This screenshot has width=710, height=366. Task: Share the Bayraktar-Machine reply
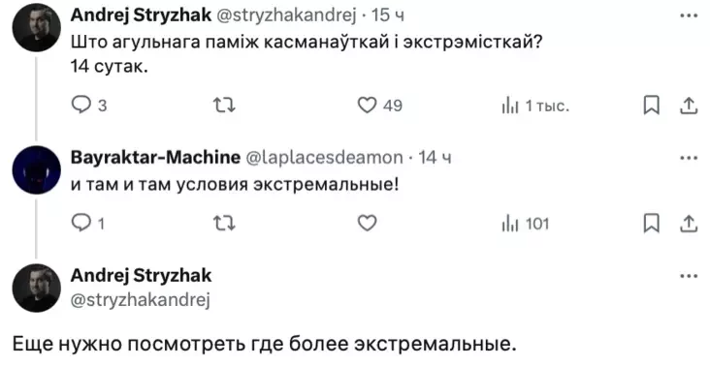(689, 224)
